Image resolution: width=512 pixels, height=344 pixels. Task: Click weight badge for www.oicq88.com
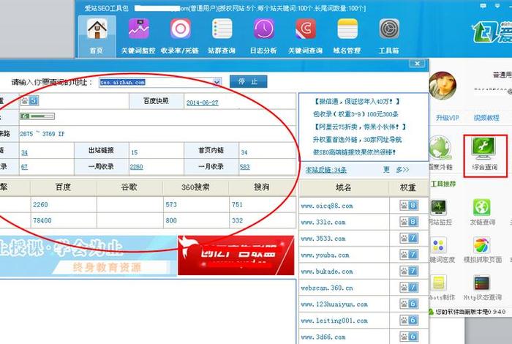point(409,206)
